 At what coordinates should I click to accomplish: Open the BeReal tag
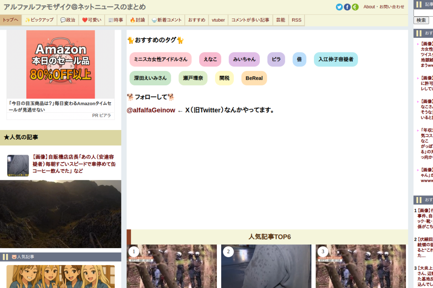point(254,78)
